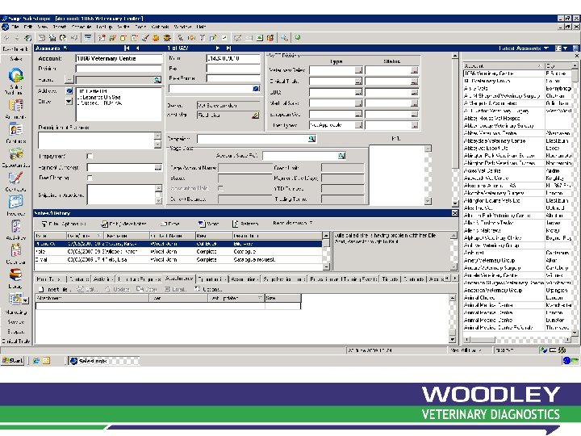Jump to the first account record

(127, 48)
